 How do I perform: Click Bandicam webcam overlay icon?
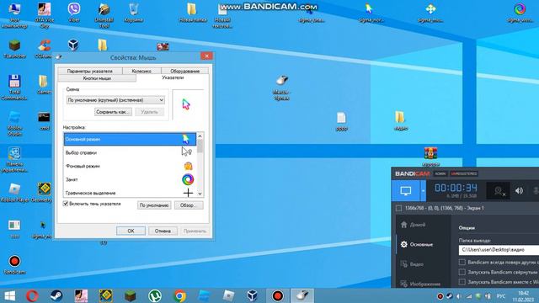tap(499, 191)
